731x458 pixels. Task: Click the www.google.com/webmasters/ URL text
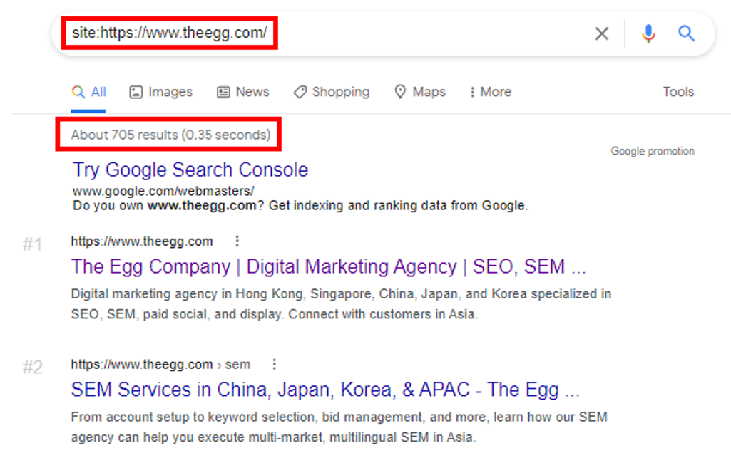click(x=163, y=192)
